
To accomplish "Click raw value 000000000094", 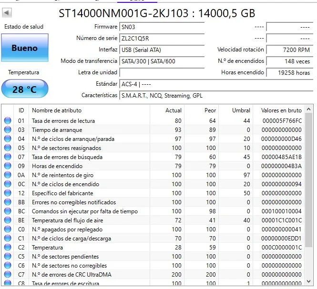I will [x=281, y=184].
